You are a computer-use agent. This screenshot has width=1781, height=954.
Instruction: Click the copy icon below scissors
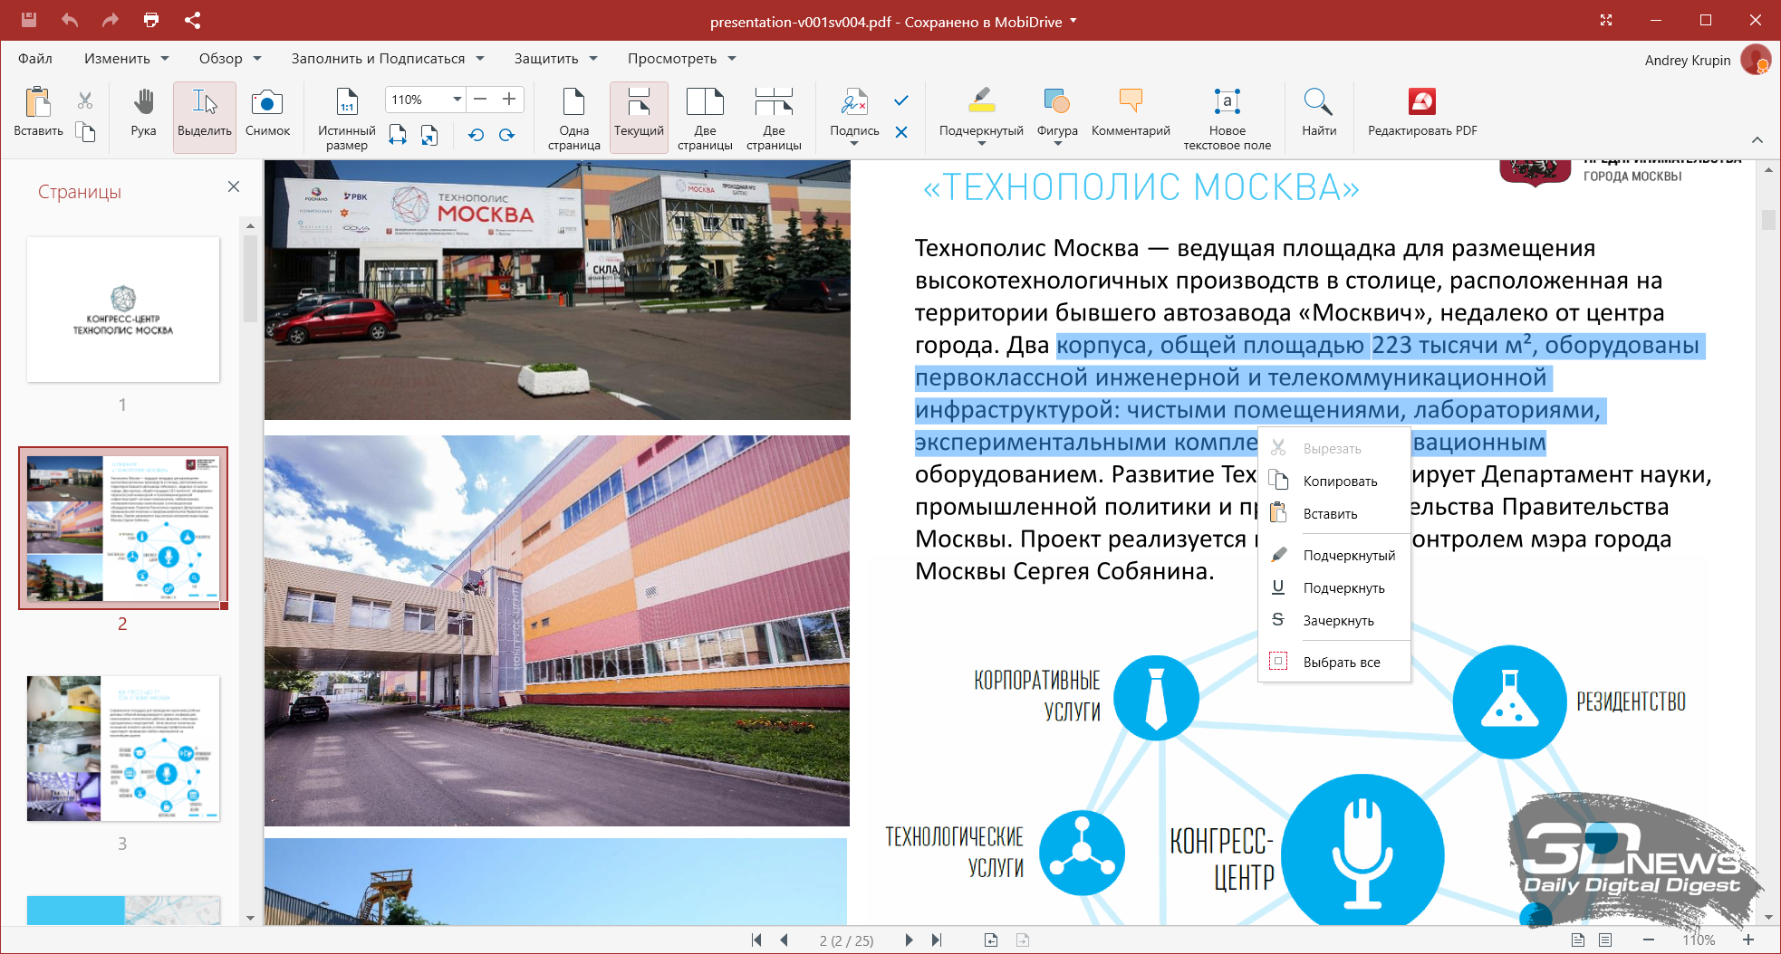(85, 132)
